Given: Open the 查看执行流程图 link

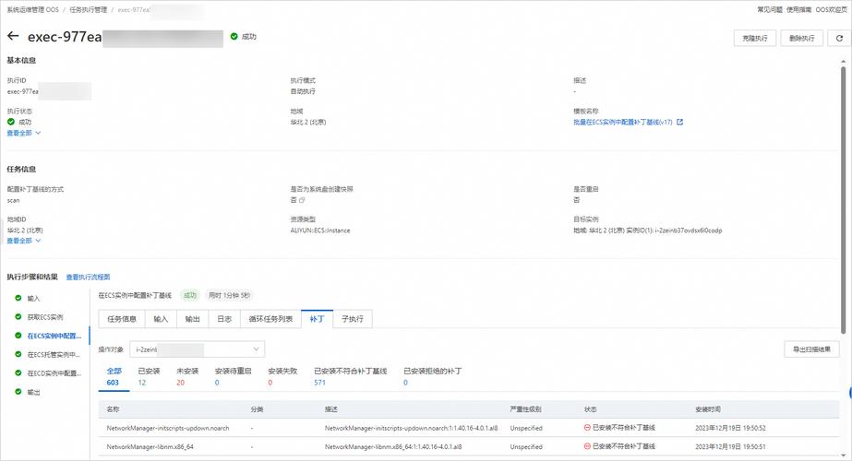Looking at the screenshot, I should pos(88,277).
